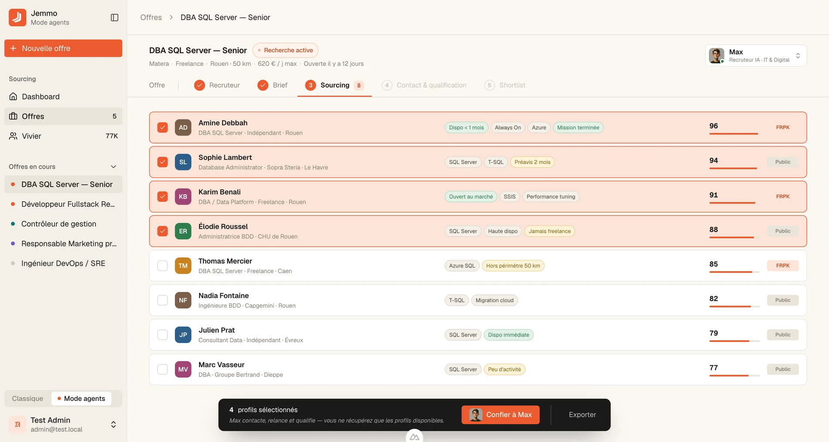Open Dashboard via the home icon
829x442 pixels.
[x=14, y=96]
